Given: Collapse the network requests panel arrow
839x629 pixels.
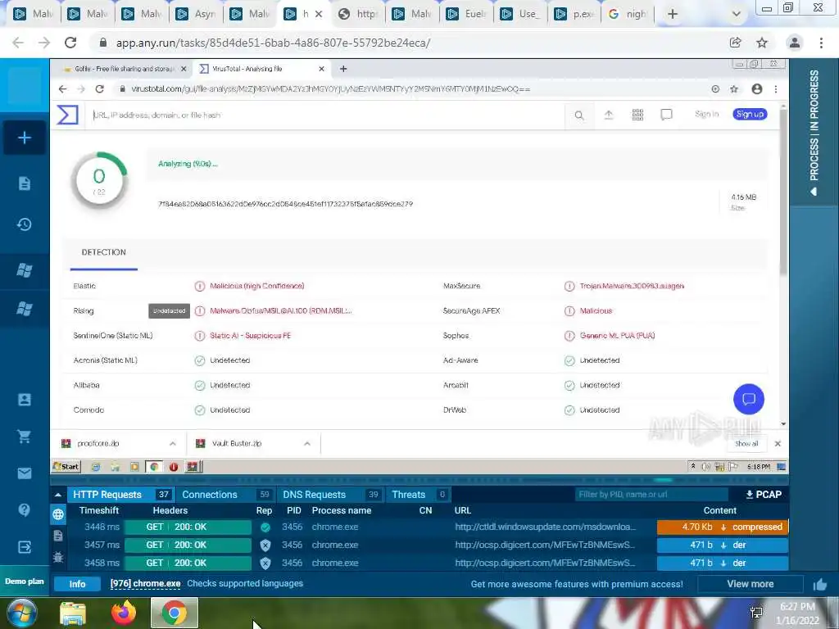Looking at the screenshot, I should click(58, 495).
